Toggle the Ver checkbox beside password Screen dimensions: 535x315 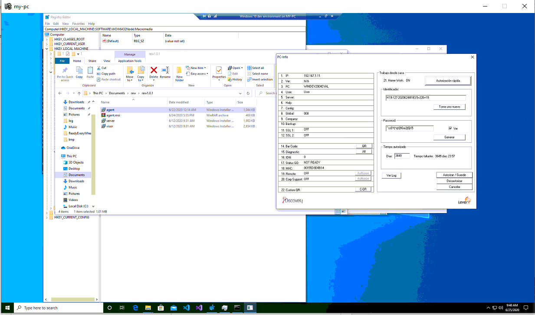pyautogui.click(x=450, y=128)
